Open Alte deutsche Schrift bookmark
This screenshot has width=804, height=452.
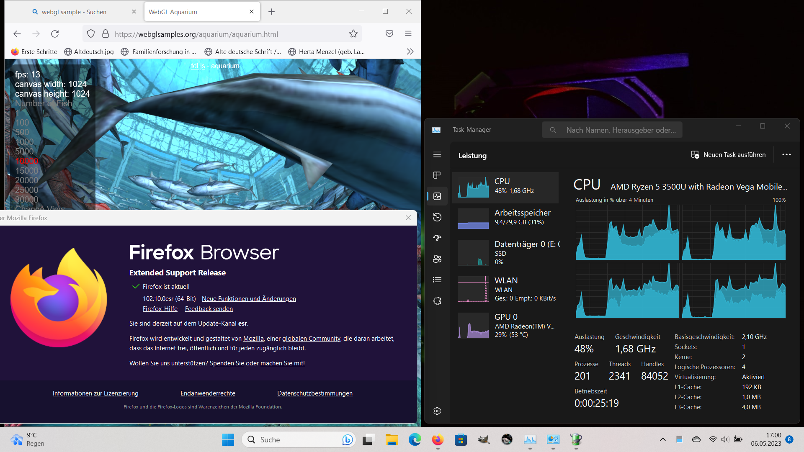click(x=243, y=51)
